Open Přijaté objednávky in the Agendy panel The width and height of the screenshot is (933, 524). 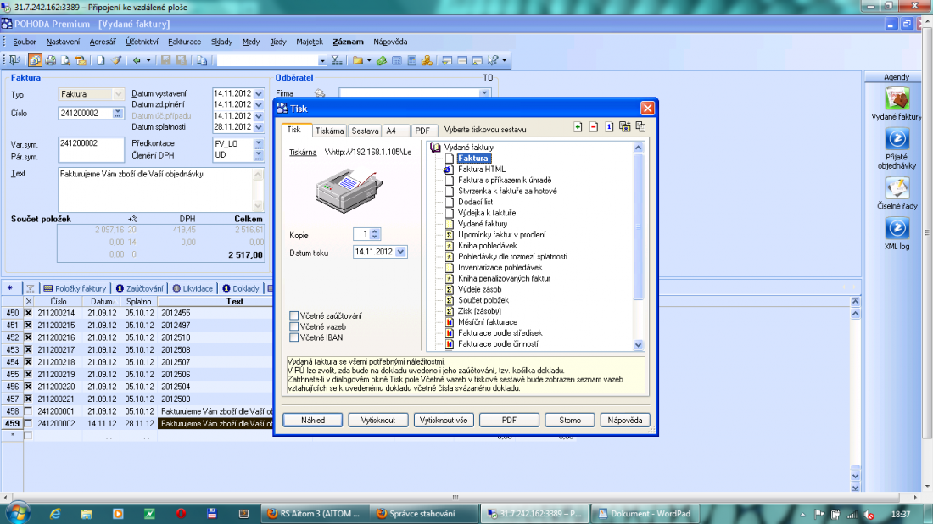coord(897,139)
